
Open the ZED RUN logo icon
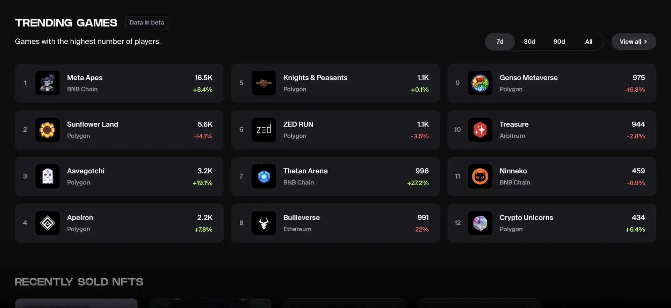(264, 130)
